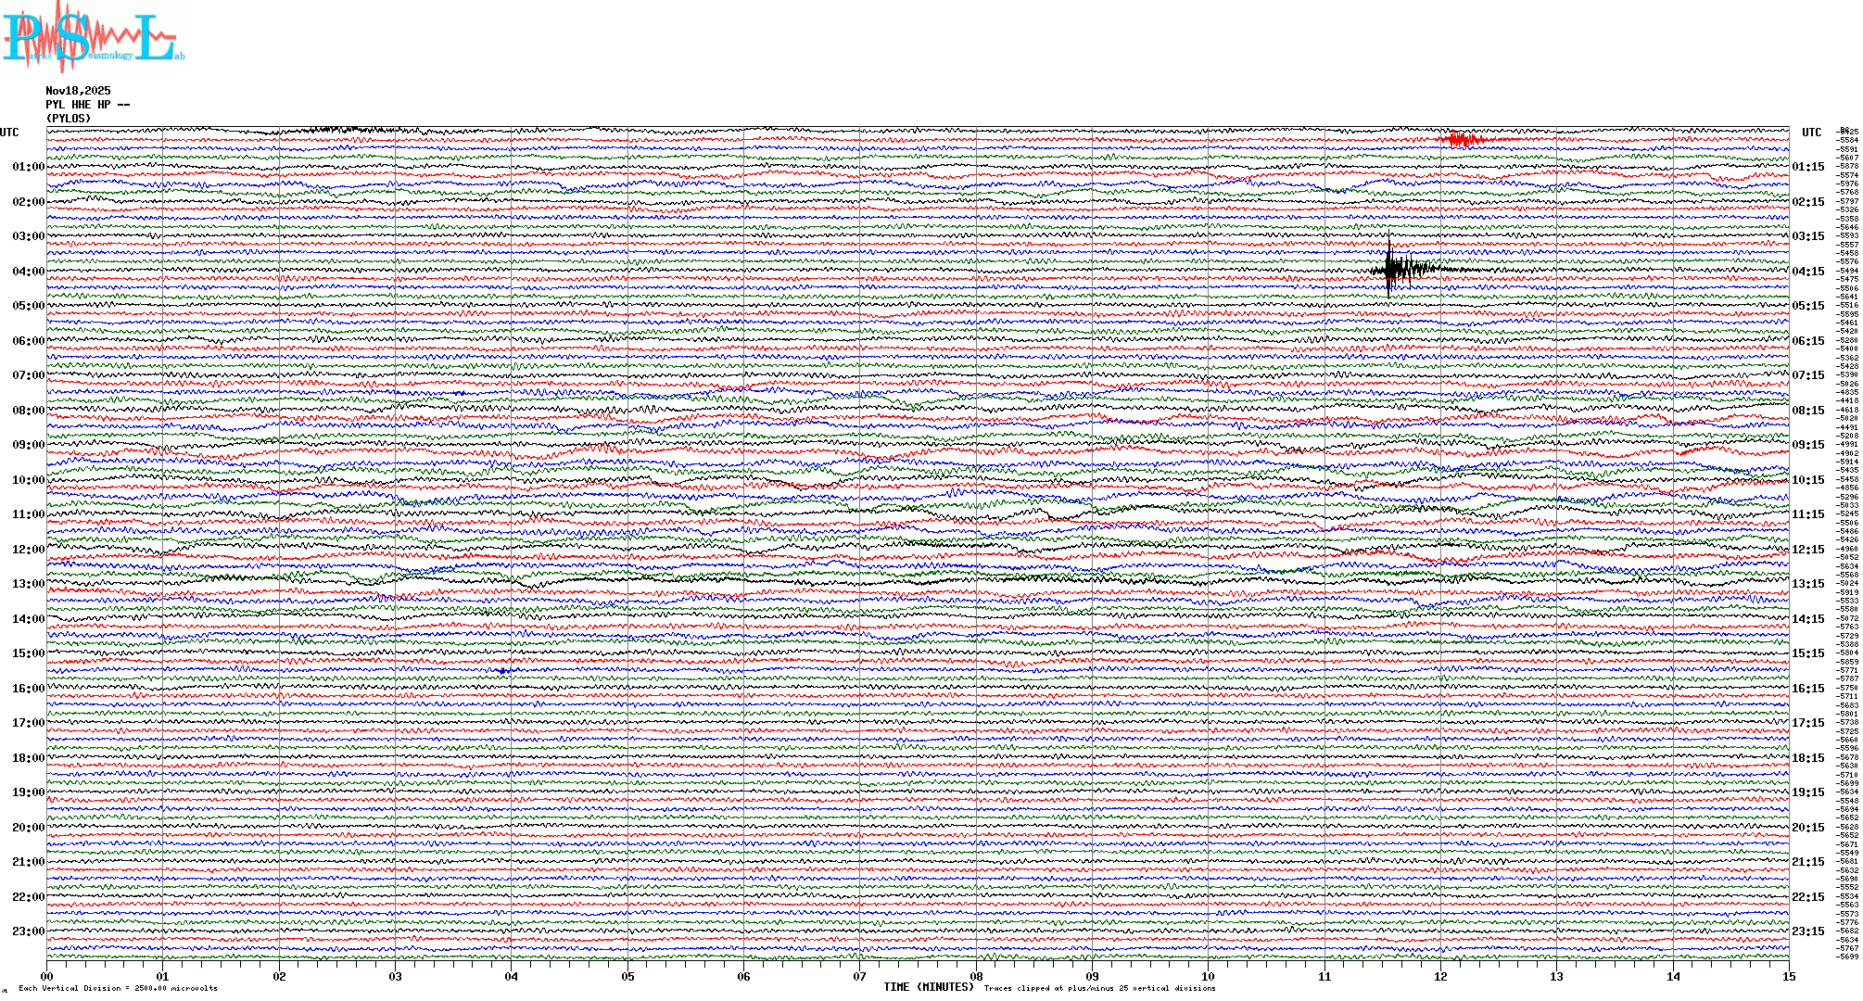Click the left UTC axis label
Screen dimensions: 1863x1001
pos(9,133)
